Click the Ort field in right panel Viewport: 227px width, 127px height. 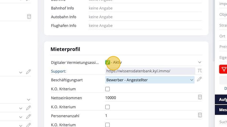[x=223, y=36]
